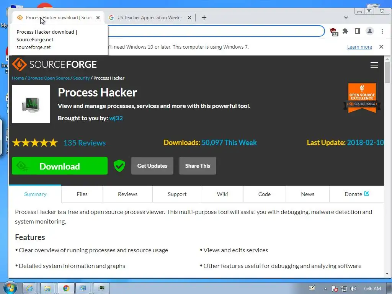Open the 135 Reviews link

(85, 143)
